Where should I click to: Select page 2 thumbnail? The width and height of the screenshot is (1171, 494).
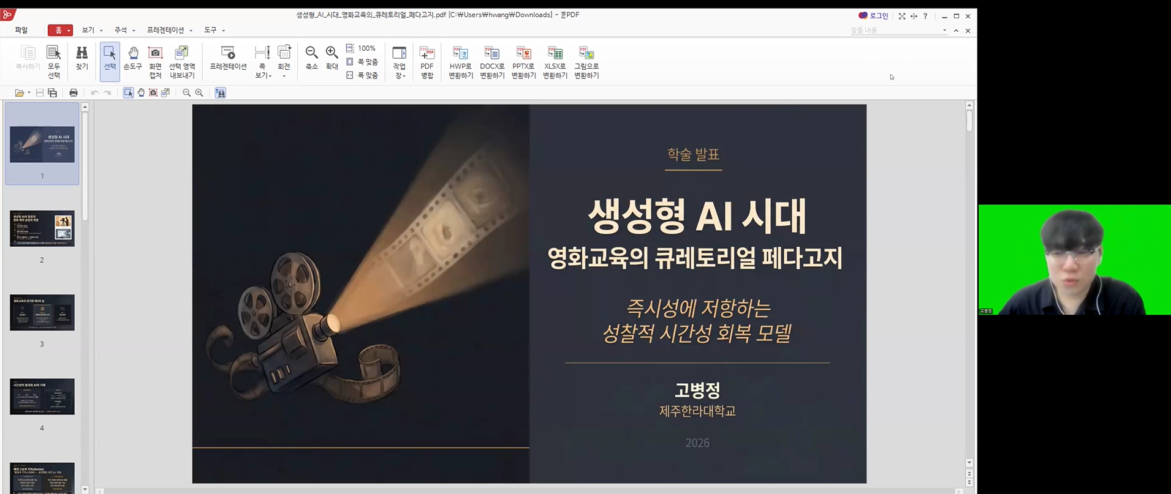tap(42, 228)
